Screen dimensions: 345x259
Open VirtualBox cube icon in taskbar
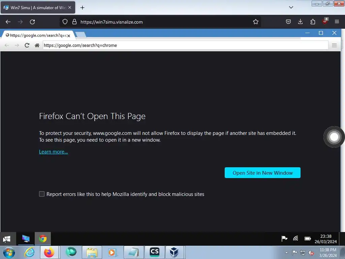pyautogui.click(x=175, y=252)
